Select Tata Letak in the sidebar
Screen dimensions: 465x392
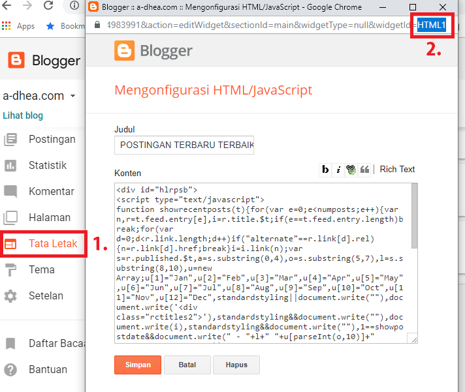(x=53, y=243)
